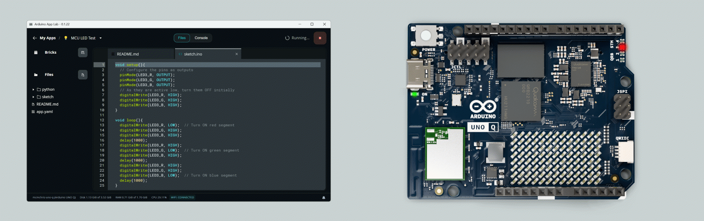The image size is (704, 221).
Task: Click the UNO Q label on the board
Action: point(482,128)
